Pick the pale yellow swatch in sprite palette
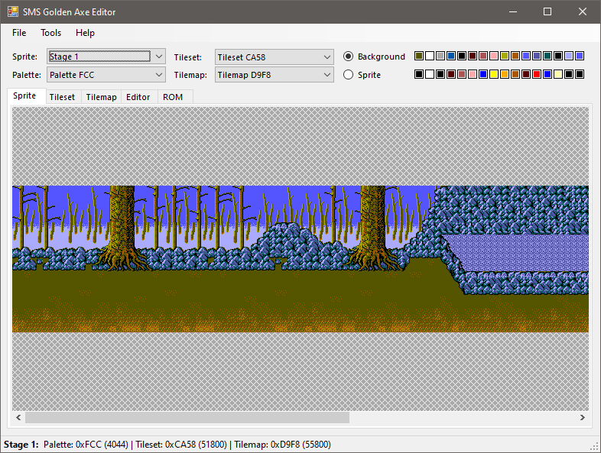601x453 pixels. point(558,74)
